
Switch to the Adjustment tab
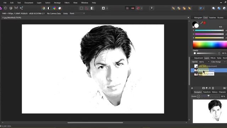(x=199, y=58)
